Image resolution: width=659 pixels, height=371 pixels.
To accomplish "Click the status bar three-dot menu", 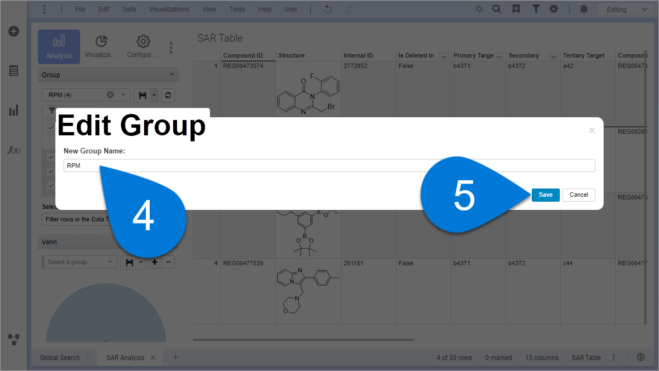I will click(x=613, y=357).
